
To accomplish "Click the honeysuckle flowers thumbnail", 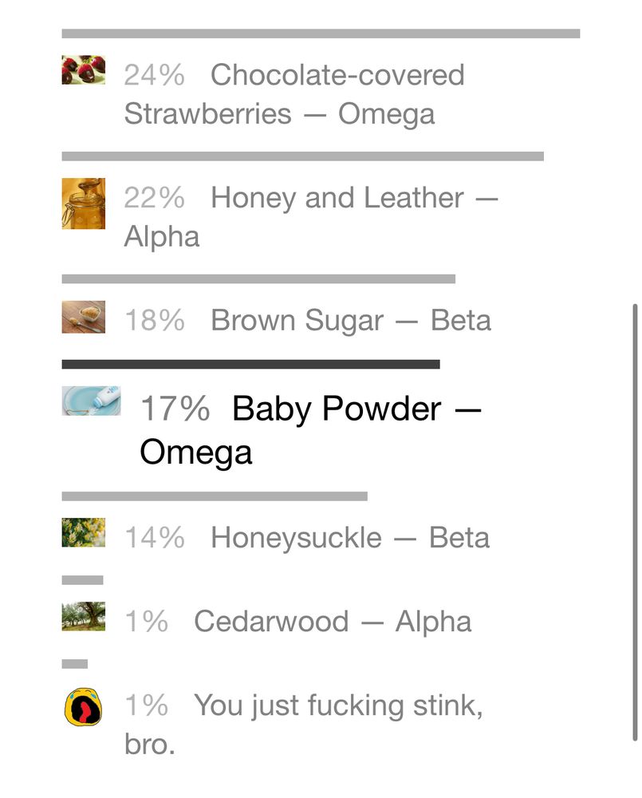I will tap(83, 532).
